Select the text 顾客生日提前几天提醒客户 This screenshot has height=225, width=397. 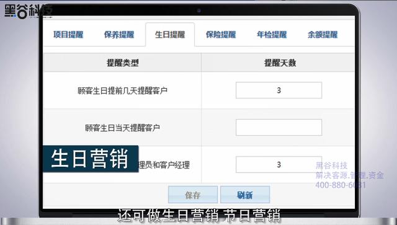click(123, 90)
